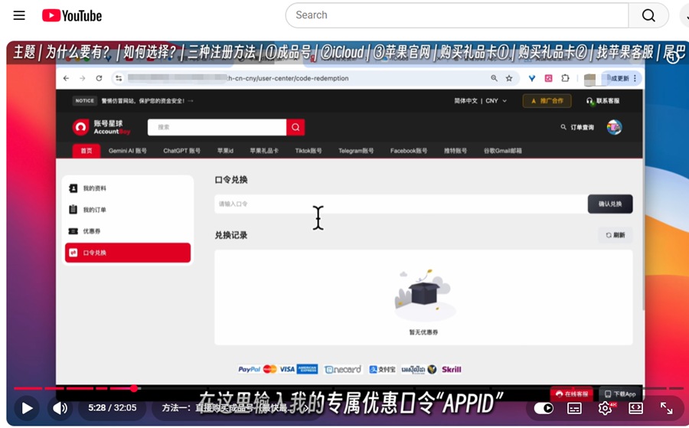The height and width of the screenshot is (428, 689).
Task: Open 我的资料 in sidebar
Action: pyautogui.click(x=127, y=188)
